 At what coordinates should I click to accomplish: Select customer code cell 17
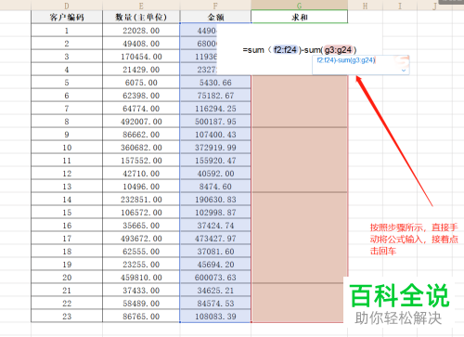(67, 239)
